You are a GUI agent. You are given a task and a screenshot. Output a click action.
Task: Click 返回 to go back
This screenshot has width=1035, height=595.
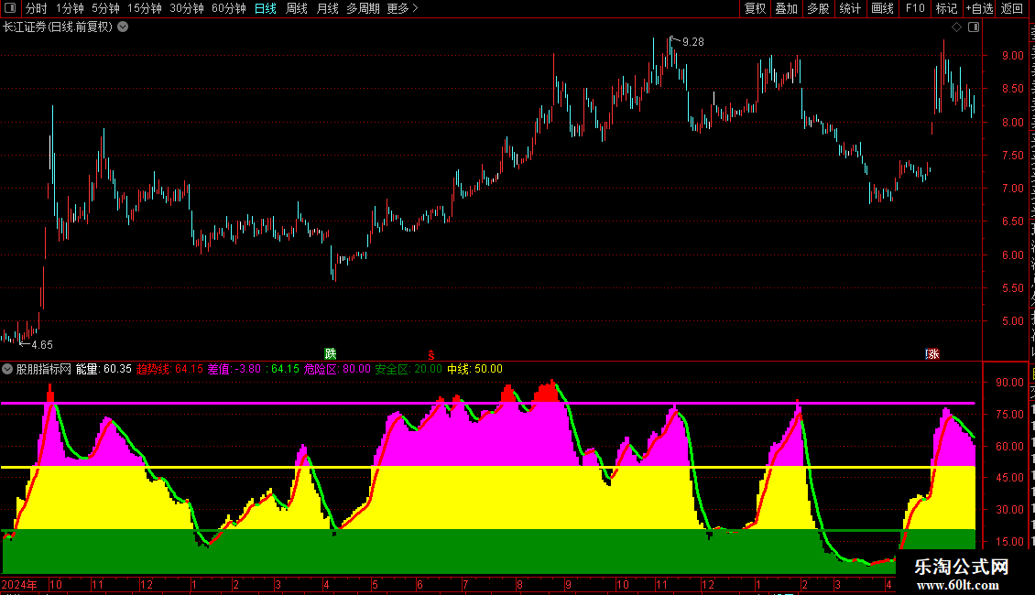(1011, 8)
